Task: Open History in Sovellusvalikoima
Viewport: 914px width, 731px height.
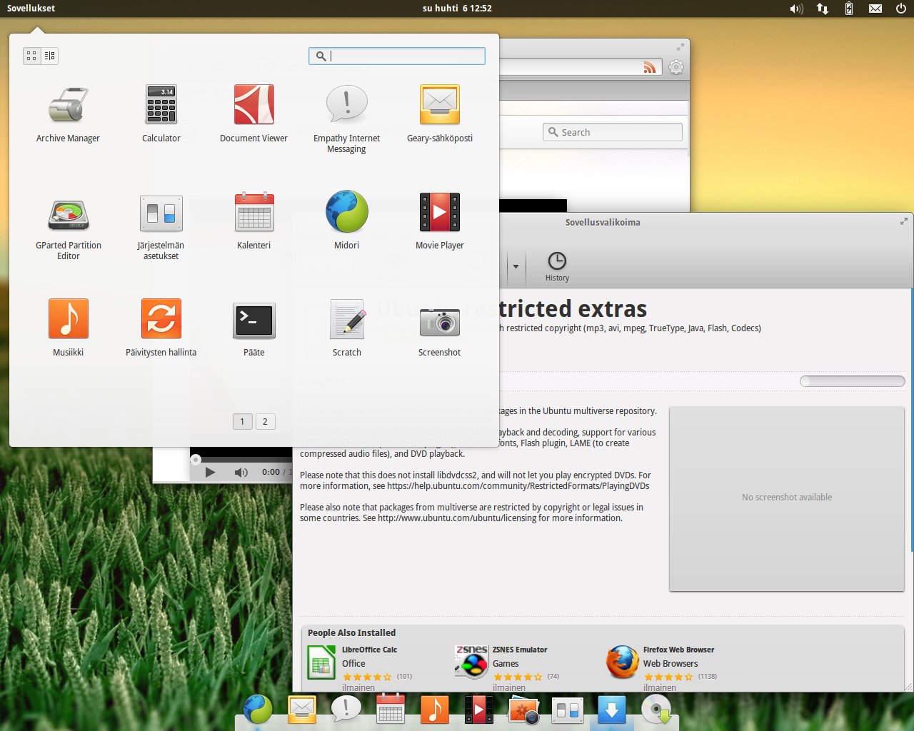Action: pos(557,266)
